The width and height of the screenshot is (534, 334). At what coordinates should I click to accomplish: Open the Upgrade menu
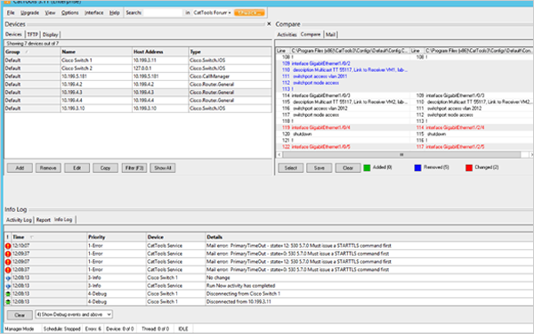pos(29,12)
